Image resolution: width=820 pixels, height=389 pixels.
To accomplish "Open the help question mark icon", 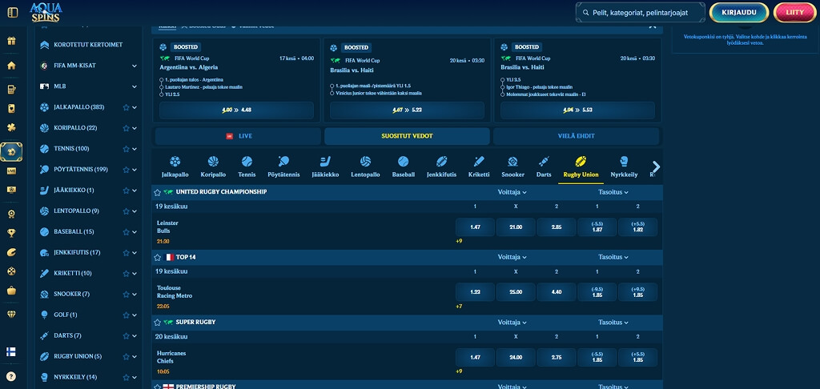I will (11, 376).
